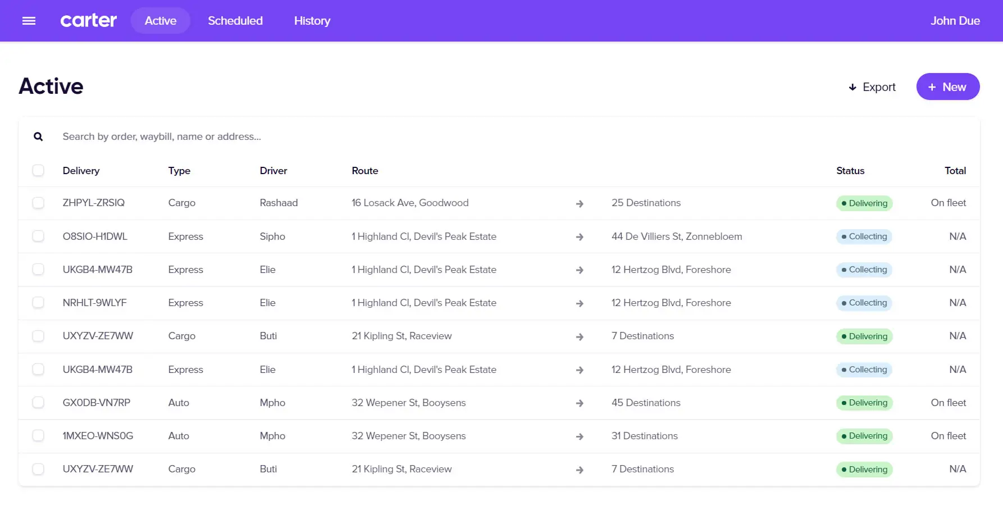Screen dimensions: 1003x510
Task: Open the hamburger navigation menu
Action: [x=29, y=21]
